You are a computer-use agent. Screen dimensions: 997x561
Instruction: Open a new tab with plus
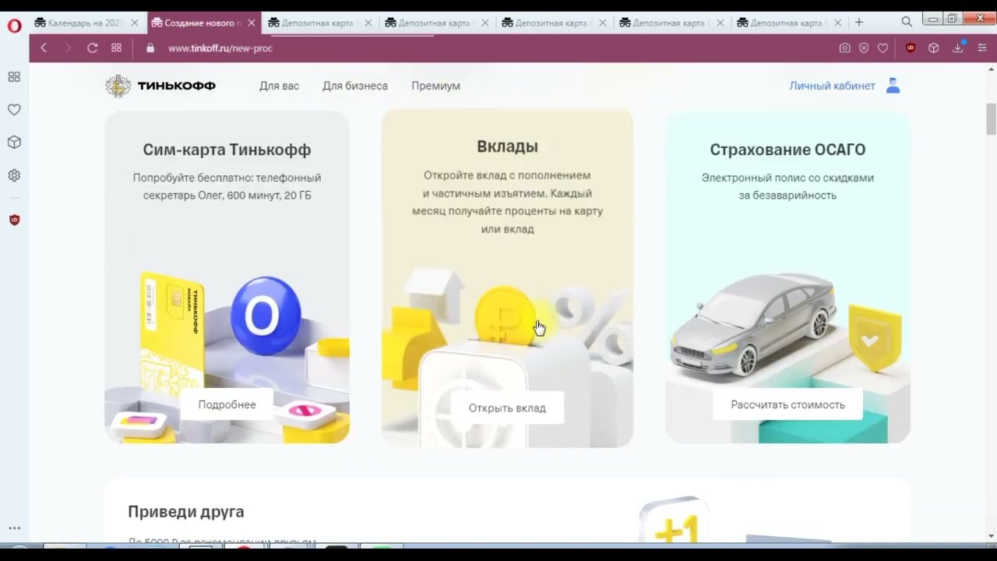pos(859,23)
